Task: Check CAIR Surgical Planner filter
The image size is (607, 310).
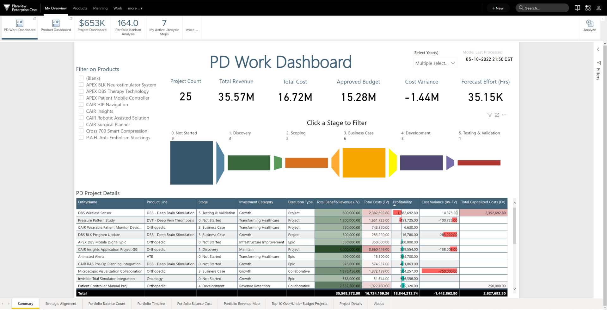Action: click(81, 124)
